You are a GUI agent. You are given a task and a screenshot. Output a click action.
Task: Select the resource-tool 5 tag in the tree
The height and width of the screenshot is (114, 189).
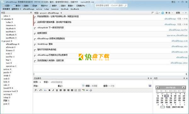10,91
